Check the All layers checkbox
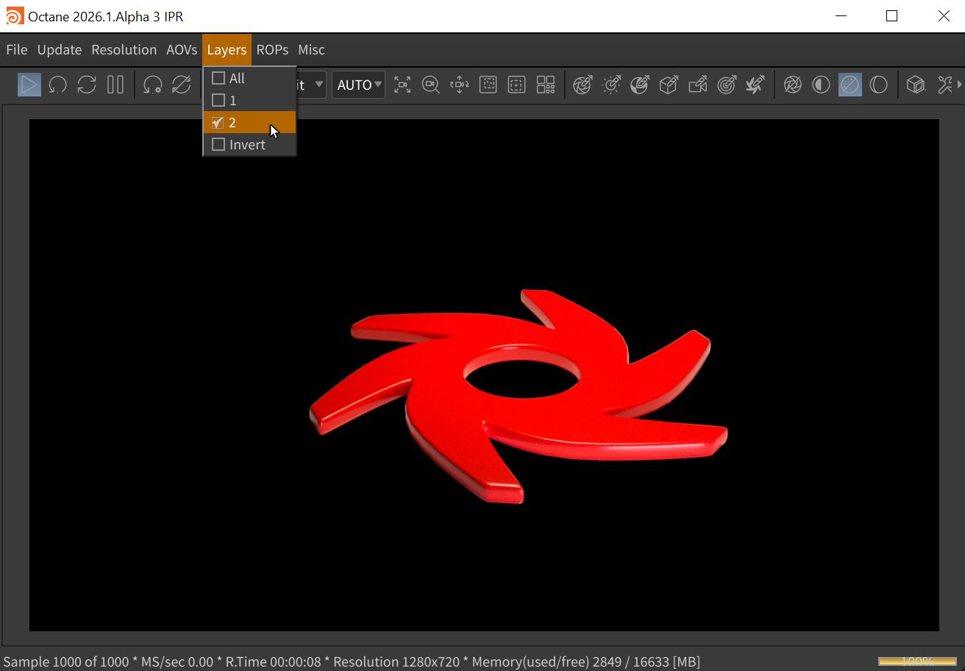This screenshot has height=671, width=965. point(218,78)
